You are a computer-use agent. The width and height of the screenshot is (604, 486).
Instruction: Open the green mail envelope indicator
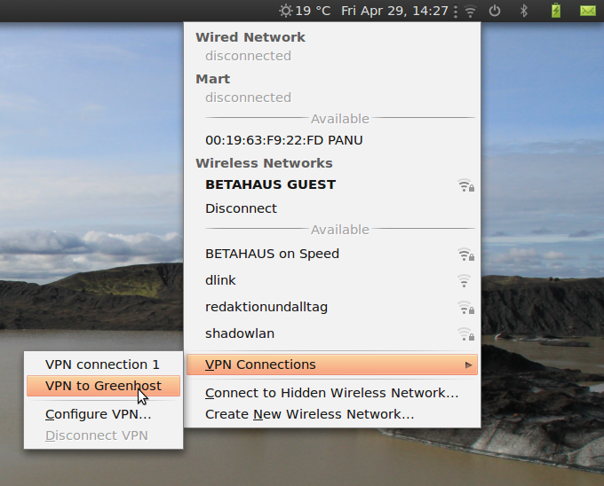587,11
